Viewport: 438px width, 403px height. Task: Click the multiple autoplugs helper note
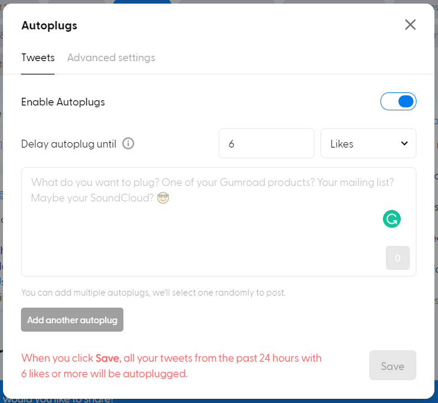coord(153,293)
